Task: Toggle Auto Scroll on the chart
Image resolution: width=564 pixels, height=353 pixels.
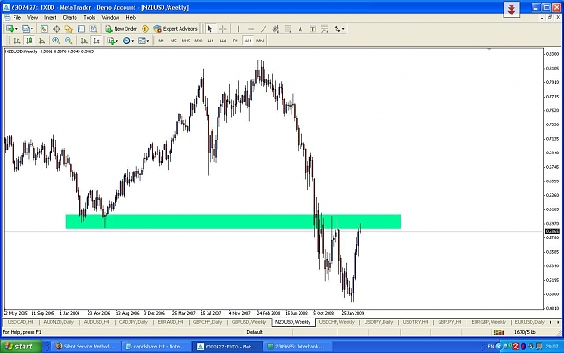Action: click(84, 41)
